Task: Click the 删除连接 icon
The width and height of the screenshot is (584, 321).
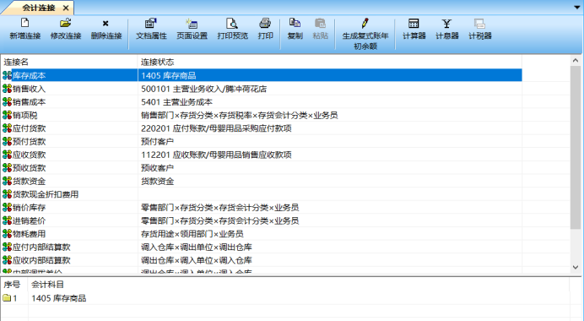Action: point(105,24)
